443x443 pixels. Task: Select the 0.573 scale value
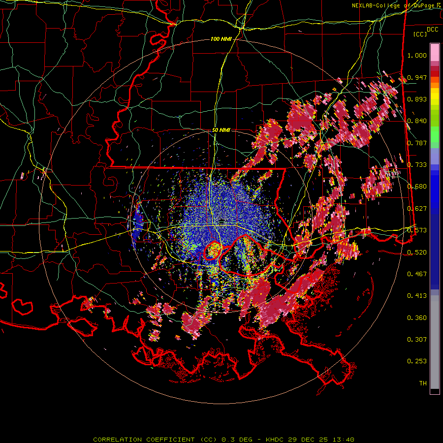click(x=417, y=230)
